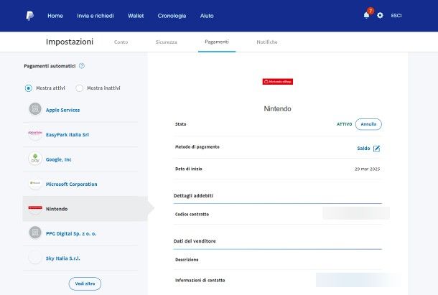The image size is (438, 295).
Task: Open the Apple Services automatic payment
Action: tap(63, 110)
